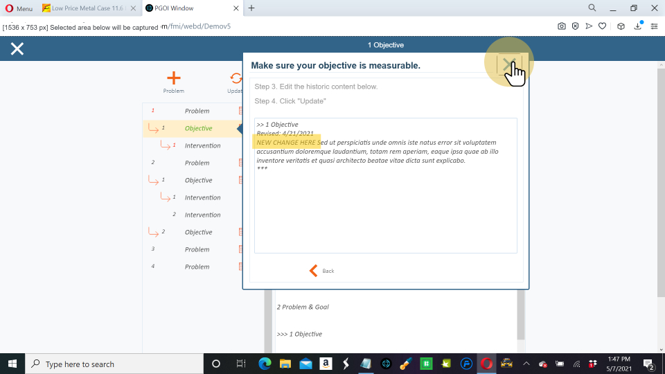The height and width of the screenshot is (374, 665).
Task: Click inside the objective text editing area
Action: (385, 208)
